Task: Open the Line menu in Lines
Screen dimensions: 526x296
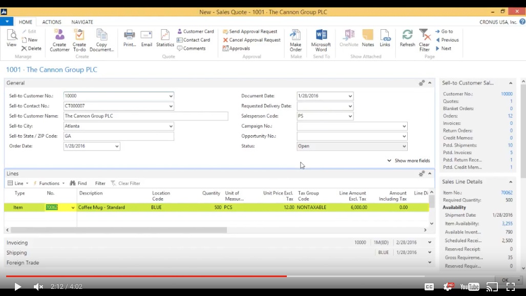Action: 18,183
